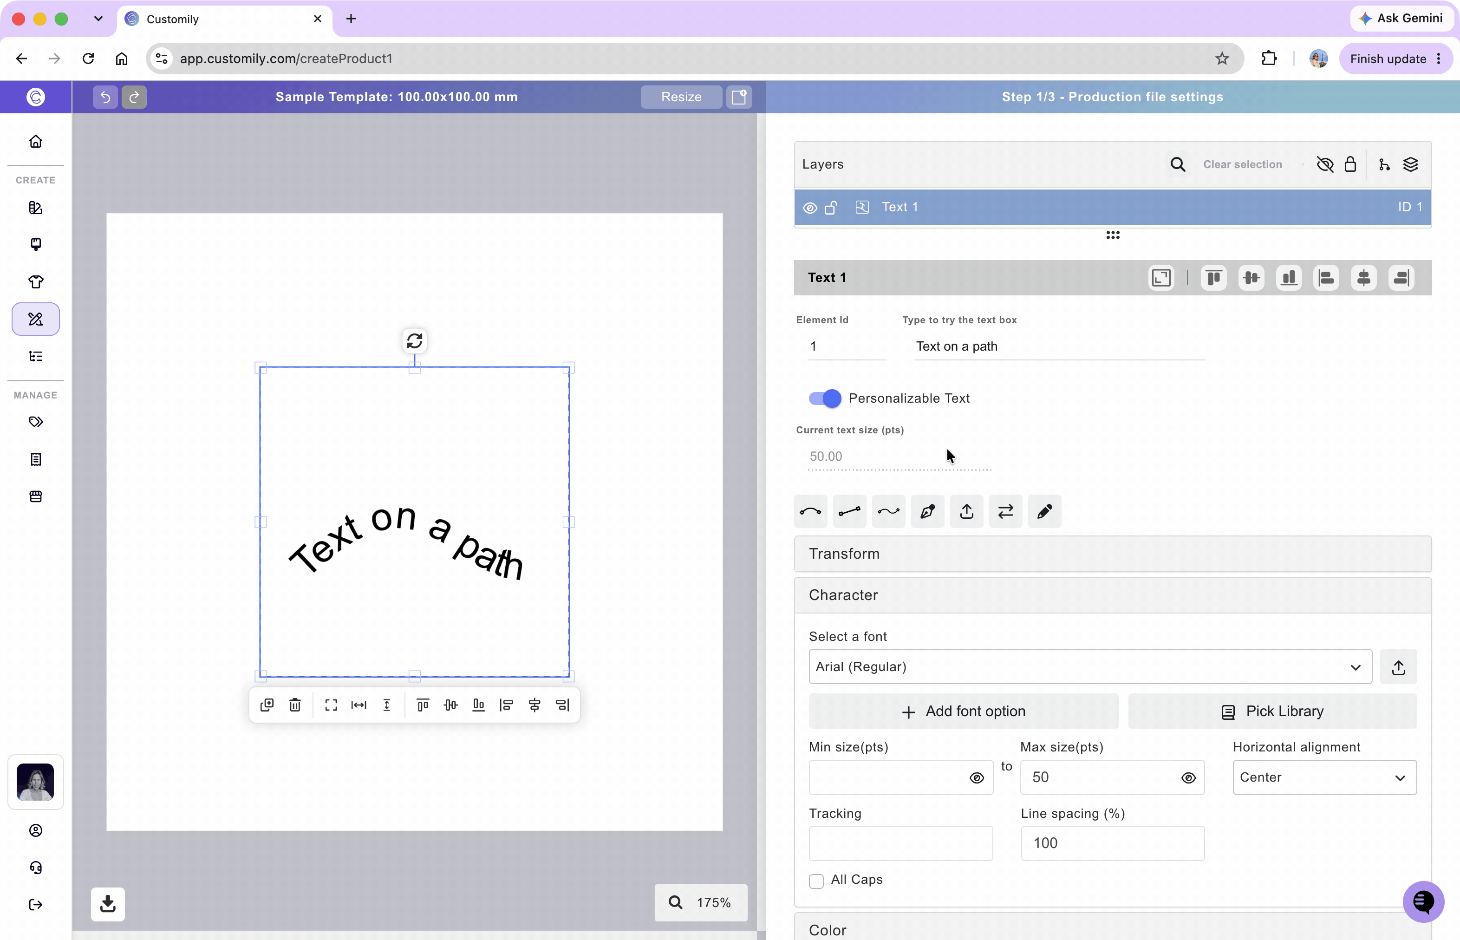1460x940 pixels.
Task: Delete element using canvas trash icon
Action: coord(295,705)
